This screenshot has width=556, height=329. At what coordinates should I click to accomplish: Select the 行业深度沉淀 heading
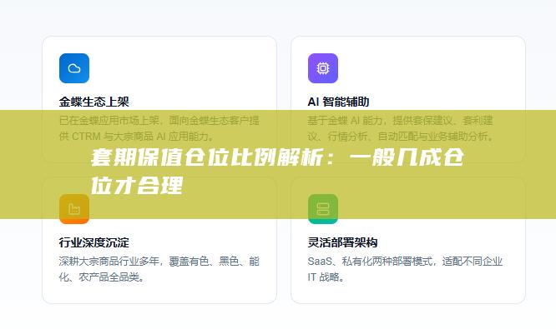(x=94, y=242)
